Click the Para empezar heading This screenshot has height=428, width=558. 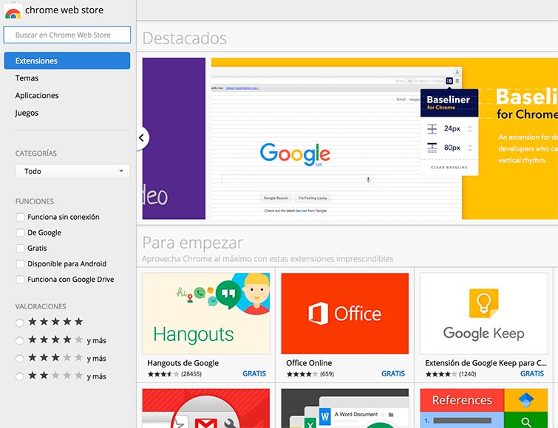[x=192, y=244]
